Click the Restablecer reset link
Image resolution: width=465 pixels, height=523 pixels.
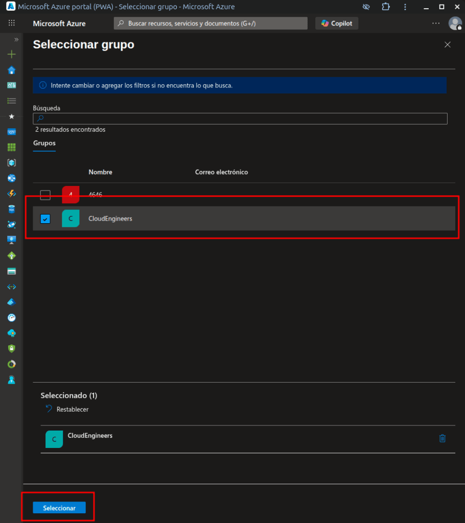point(72,409)
